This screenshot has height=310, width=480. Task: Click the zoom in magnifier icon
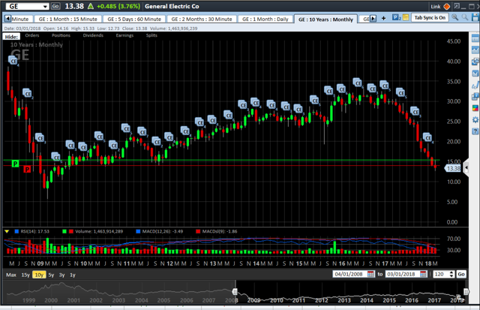tap(455, 17)
